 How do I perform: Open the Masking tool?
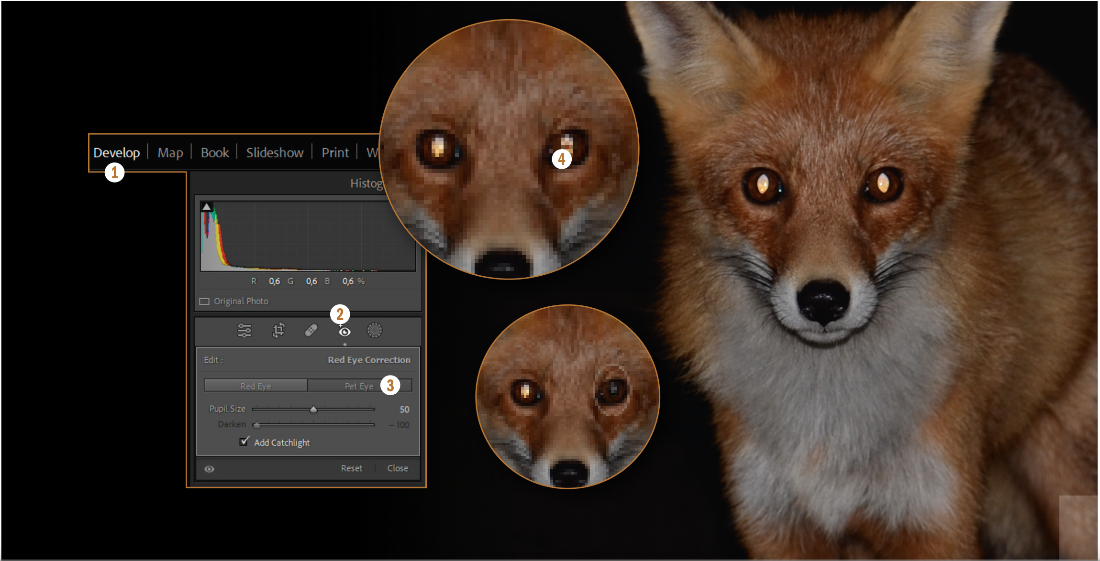[x=375, y=330]
